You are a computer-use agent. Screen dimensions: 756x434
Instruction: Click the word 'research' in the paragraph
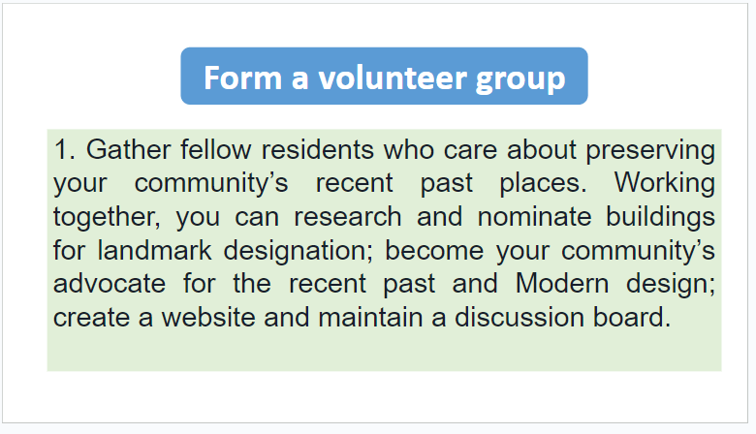tap(348, 216)
